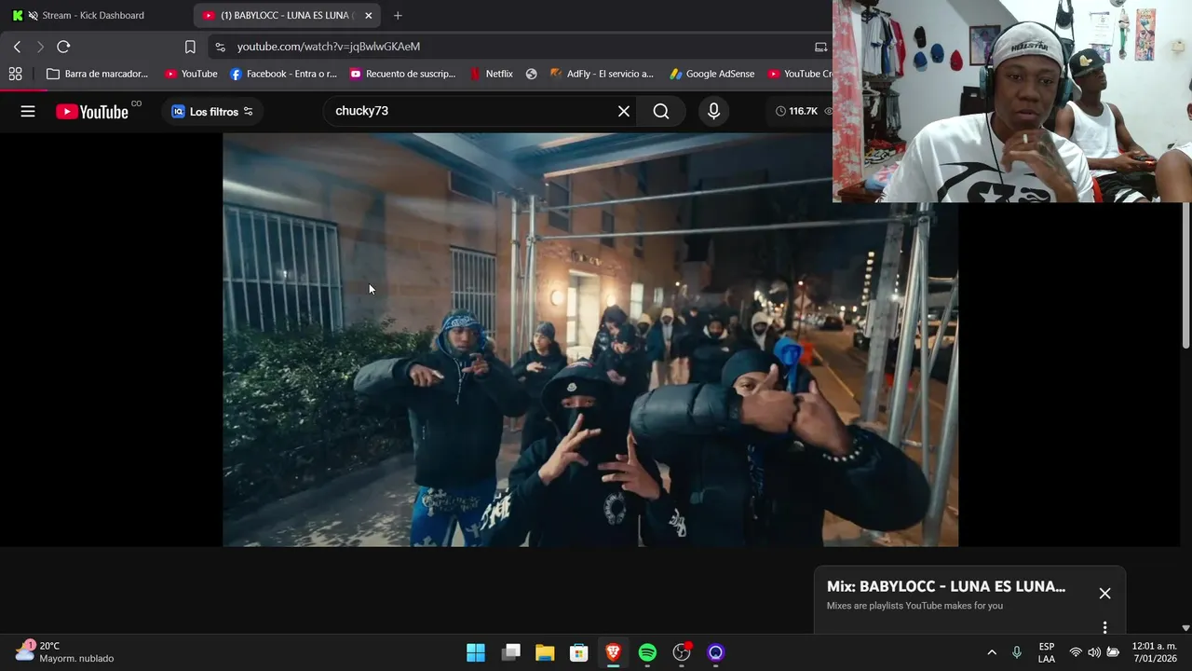Open Wi-Fi network tray icon
Viewport: 1192px width, 671px height.
click(1076, 652)
